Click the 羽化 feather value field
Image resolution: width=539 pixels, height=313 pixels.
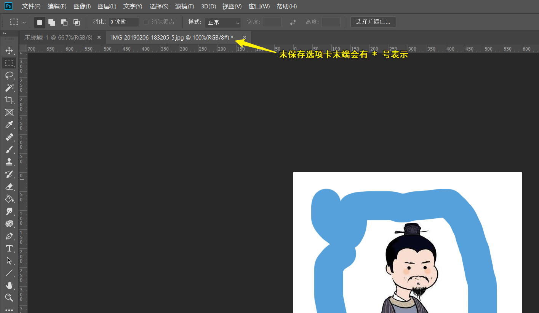[x=124, y=22]
